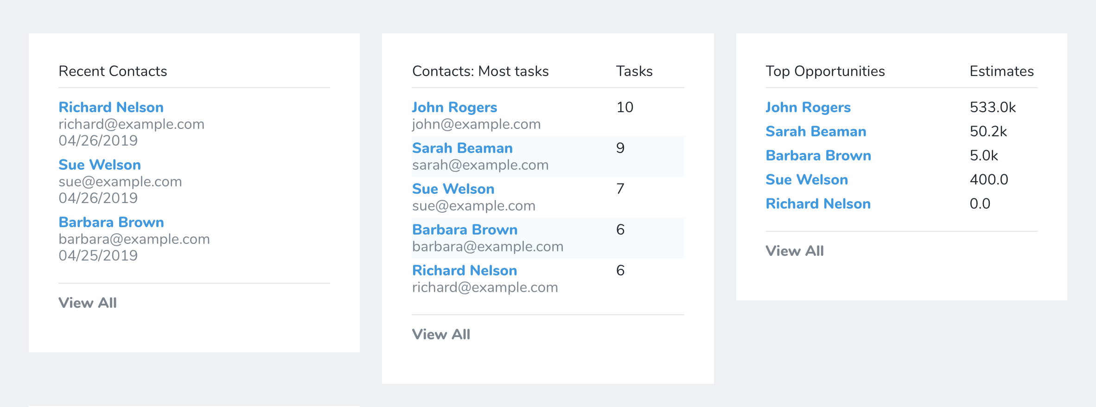This screenshot has width=1096, height=407.
Task: Click View All under Contacts: Most tasks
Action: pyautogui.click(x=441, y=335)
